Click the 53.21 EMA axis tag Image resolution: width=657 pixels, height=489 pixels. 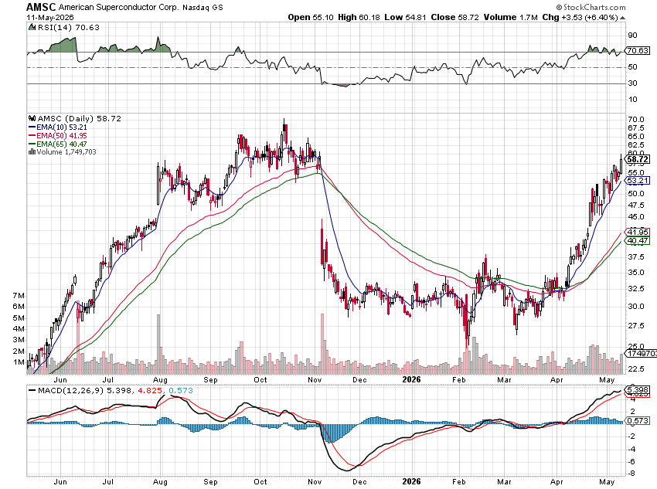point(638,181)
